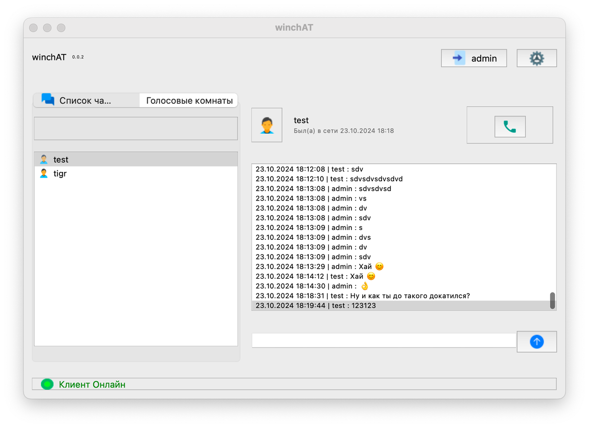
Task: Click the message input field
Action: point(383,340)
